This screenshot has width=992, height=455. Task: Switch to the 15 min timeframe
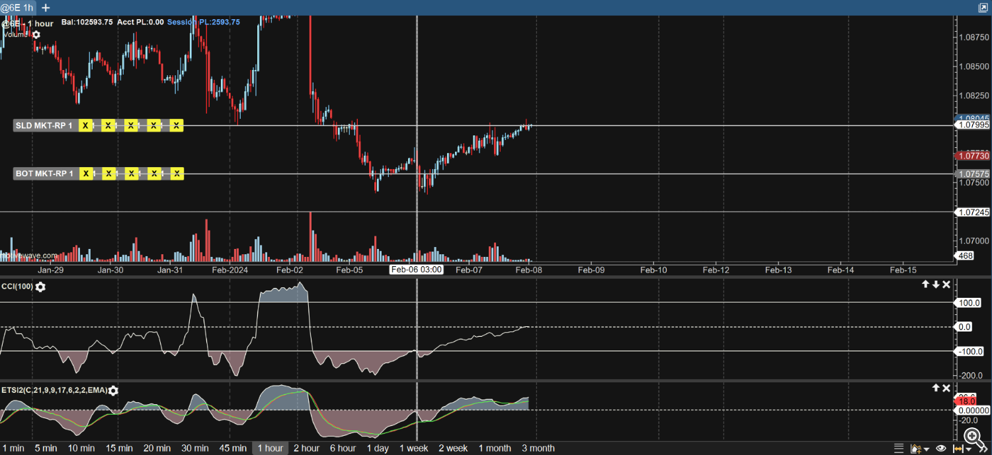tap(120, 448)
